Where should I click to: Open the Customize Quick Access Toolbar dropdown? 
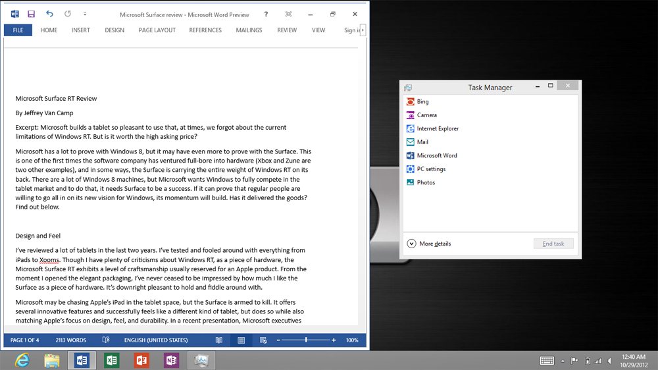pos(85,14)
